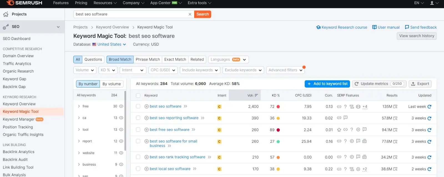Click the orange Search button
The width and height of the screenshot is (444, 177).
click(203, 14)
